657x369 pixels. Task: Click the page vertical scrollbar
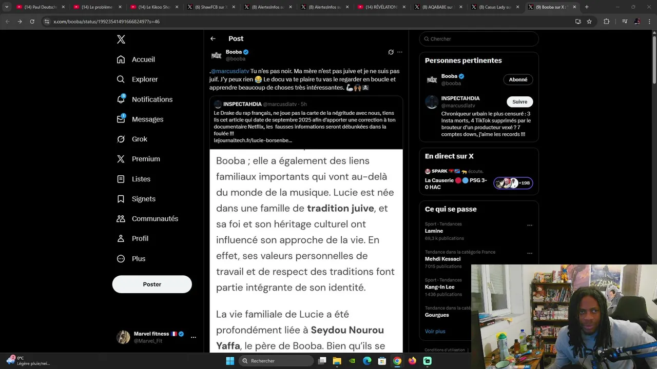tap(653, 59)
